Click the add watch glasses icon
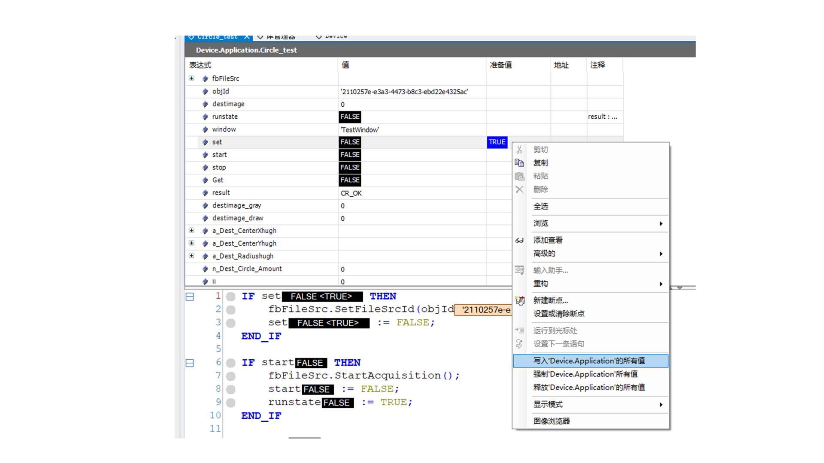Viewport: 824px width, 463px height. [519, 241]
